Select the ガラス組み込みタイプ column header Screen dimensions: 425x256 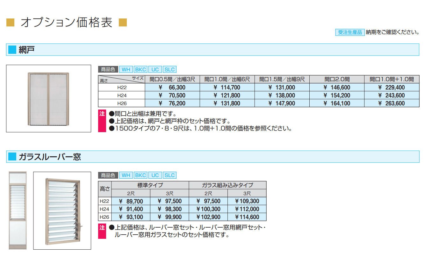(x=227, y=185)
